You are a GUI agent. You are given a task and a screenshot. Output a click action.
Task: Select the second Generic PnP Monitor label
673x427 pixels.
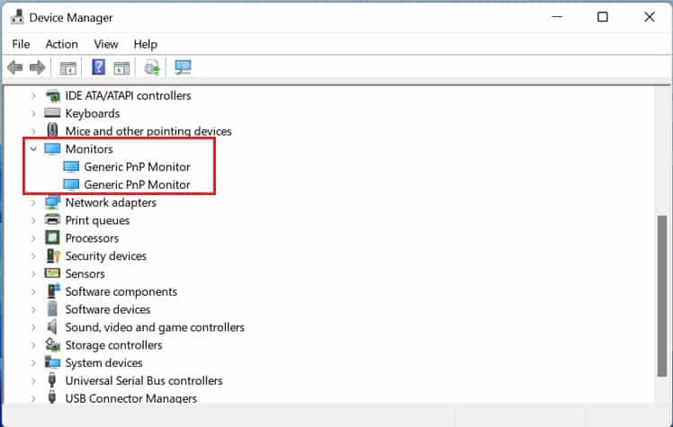[x=137, y=185]
